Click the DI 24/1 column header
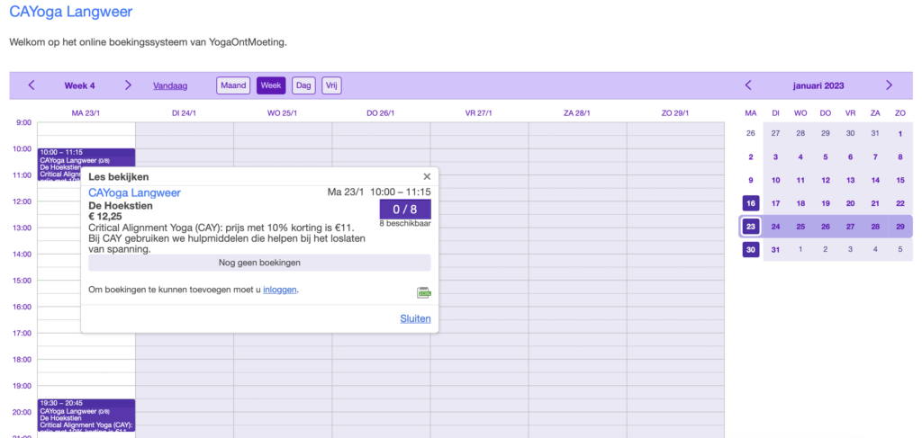Screen dimensions: 922x438 pos(184,113)
